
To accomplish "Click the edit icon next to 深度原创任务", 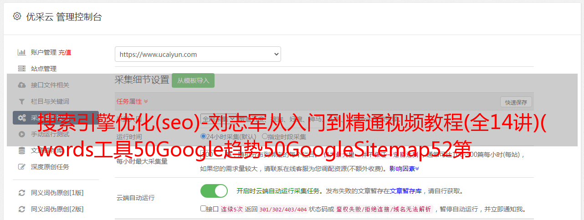I will point(21,167).
